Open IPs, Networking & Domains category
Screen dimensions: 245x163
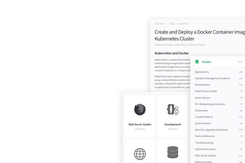pos(210,104)
